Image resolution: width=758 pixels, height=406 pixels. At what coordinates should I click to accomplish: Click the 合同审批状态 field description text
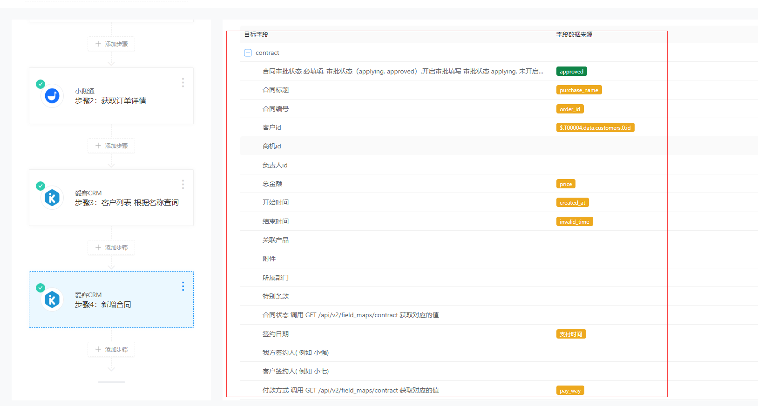pyautogui.click(x=403, y=71)
